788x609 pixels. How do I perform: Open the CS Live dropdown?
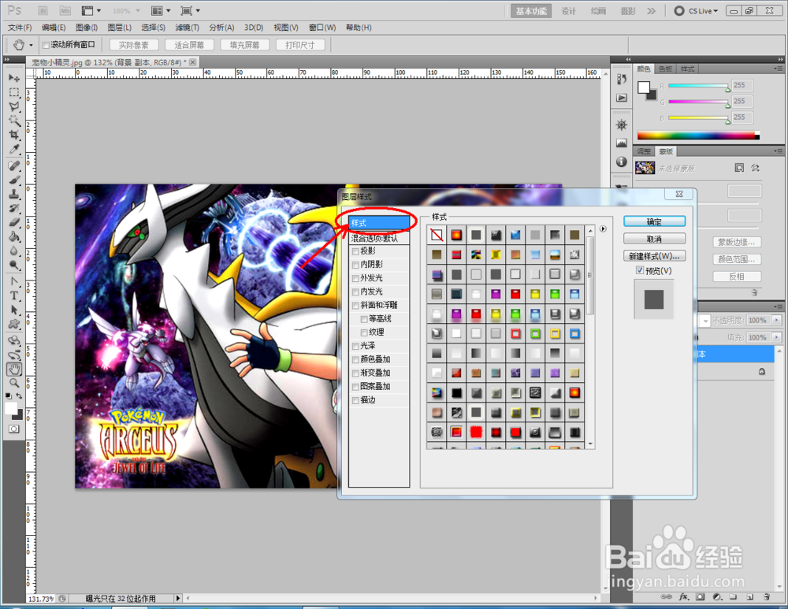(697, 10)
